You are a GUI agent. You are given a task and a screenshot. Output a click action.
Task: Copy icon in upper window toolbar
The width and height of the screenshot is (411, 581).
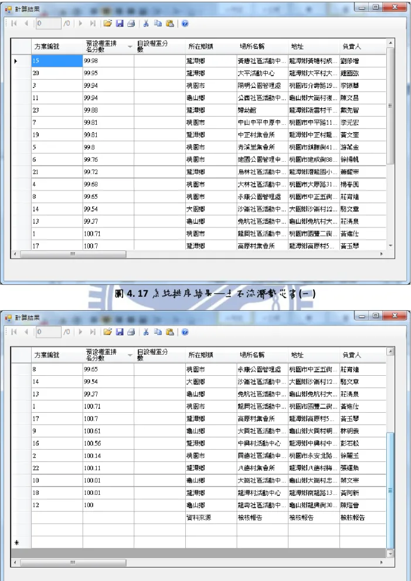158,23
